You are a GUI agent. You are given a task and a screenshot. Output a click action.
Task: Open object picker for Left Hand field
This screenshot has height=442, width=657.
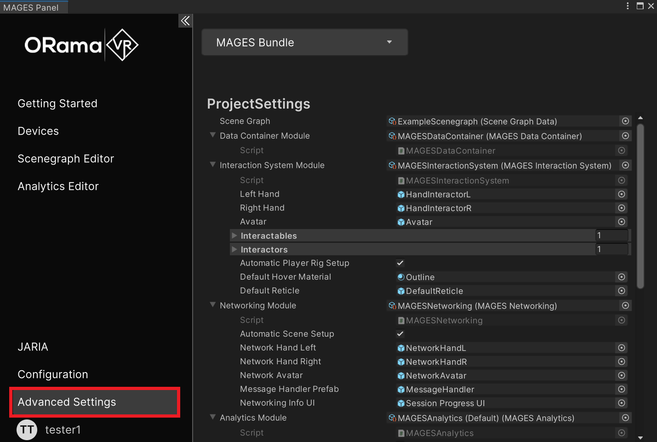[622, 194]
